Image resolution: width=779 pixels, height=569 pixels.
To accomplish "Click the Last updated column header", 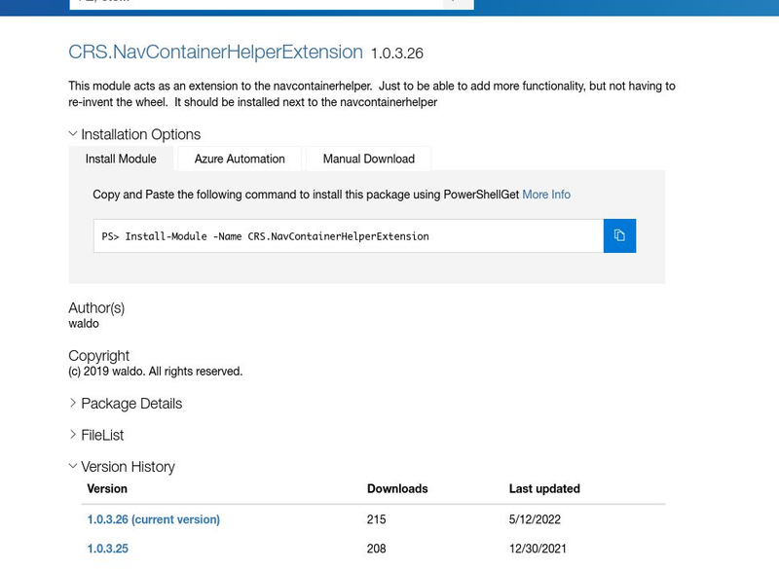I will [544, 488].
